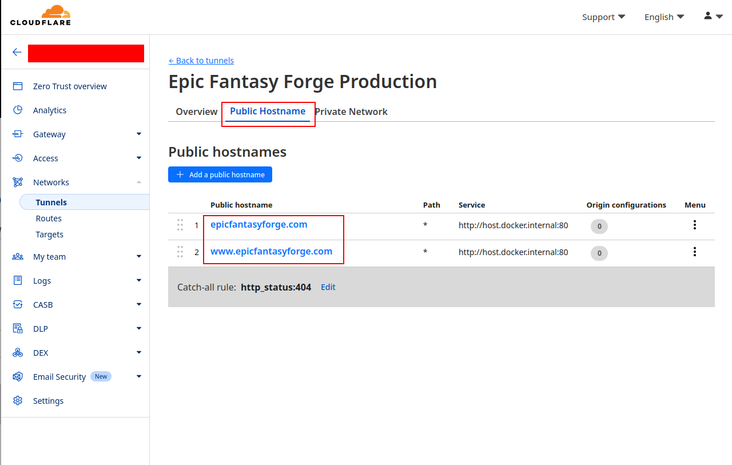The height and width of the screenshot is (465, 732).
Task: Grab the drag handle of hostname row 2
Action: pos(180,252)
